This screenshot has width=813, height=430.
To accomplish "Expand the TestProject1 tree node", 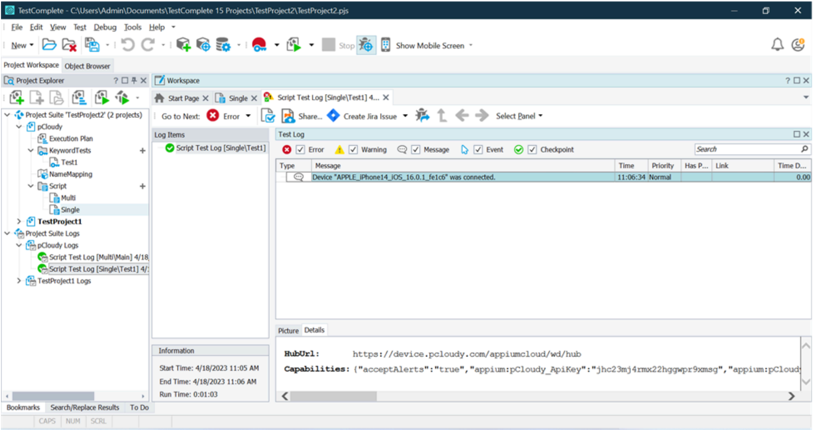I will tap(19, 221).
